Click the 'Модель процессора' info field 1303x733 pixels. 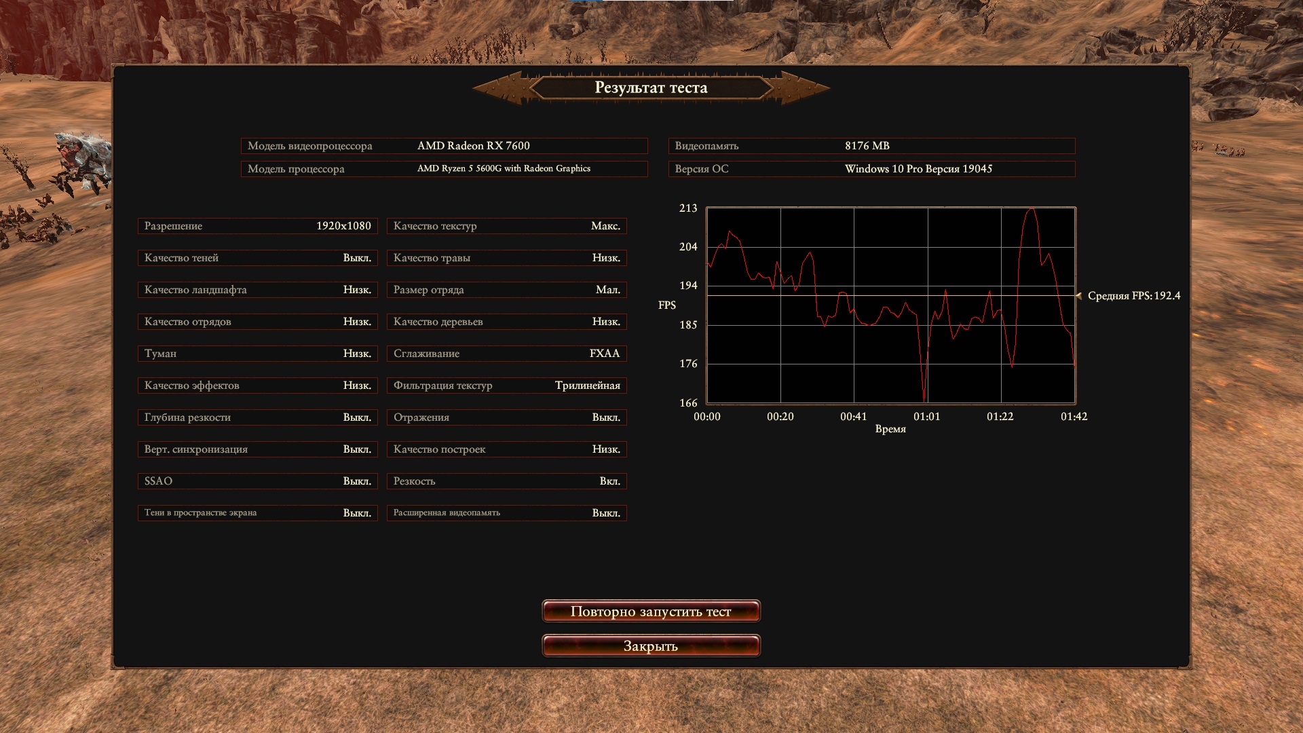pyautogui.click(x=444, y=169)
